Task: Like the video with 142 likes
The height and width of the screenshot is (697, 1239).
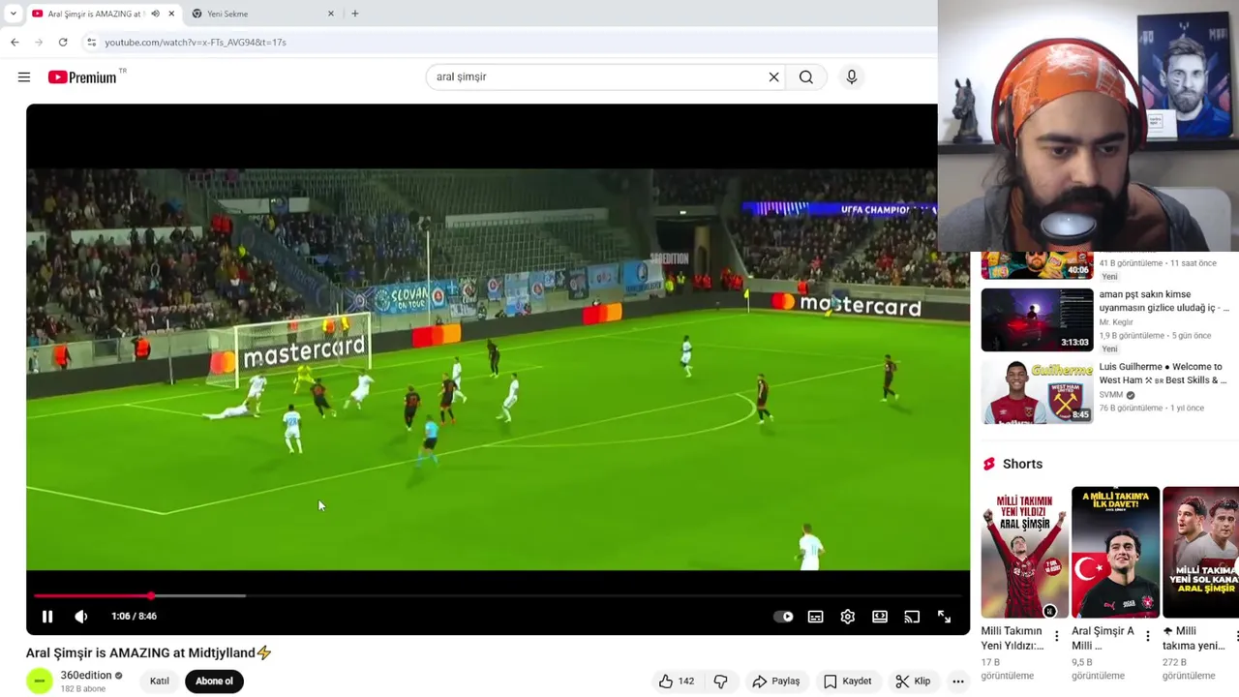Action: pyautogui.click(x=677, y=682)
